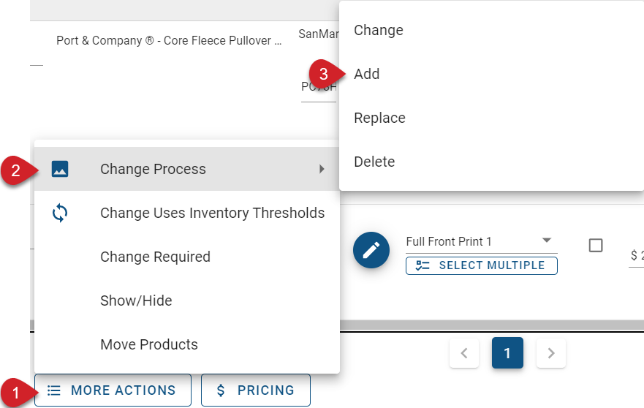Expand the Change Process submenu arrow
Image resolution: width=644 pixels, height=408 pixels.
[322, 169]
